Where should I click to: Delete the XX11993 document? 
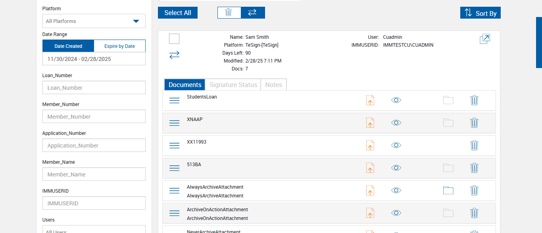click(474, 145)
